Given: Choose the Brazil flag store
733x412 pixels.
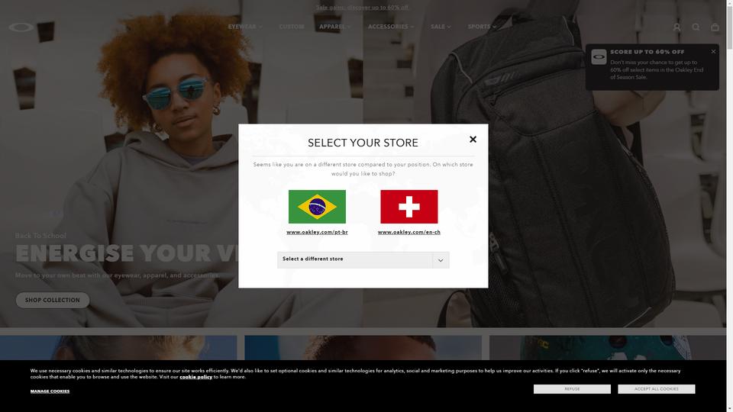Looking at the screenshot, I should [x=317, y=207].
